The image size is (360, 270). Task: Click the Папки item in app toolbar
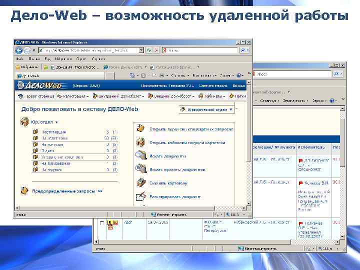coord(238,96)
